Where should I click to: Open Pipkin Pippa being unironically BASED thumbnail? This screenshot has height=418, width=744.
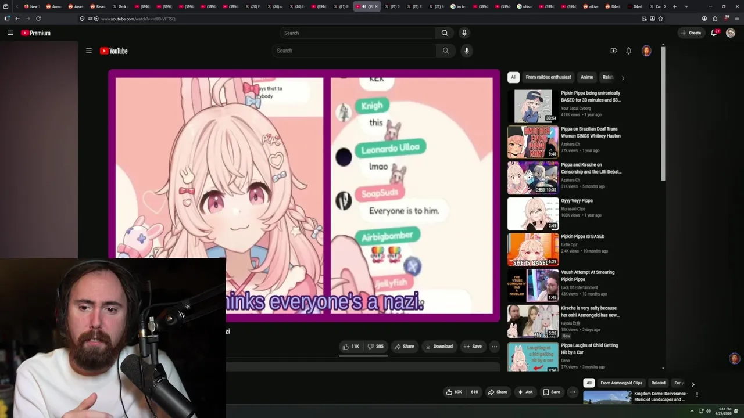coord(533,106)
